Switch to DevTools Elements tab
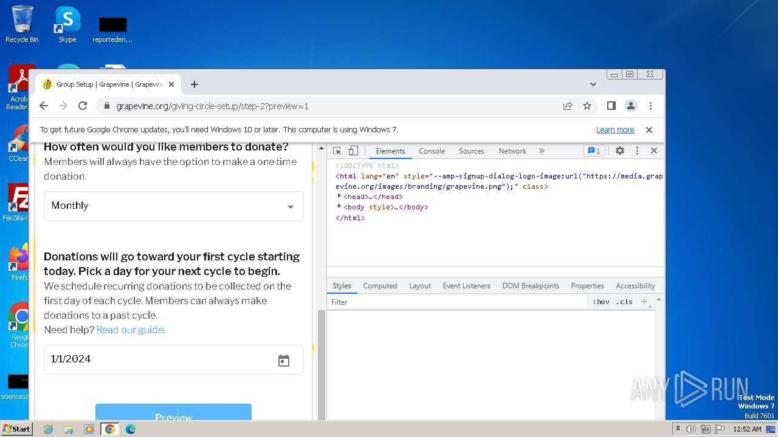The height and width of the screenshot is (437, 778). coord(390,151)
